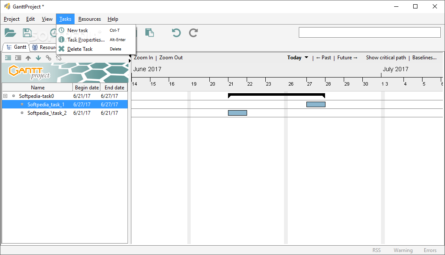Open the Today dropdown arrow

(306, 57)
